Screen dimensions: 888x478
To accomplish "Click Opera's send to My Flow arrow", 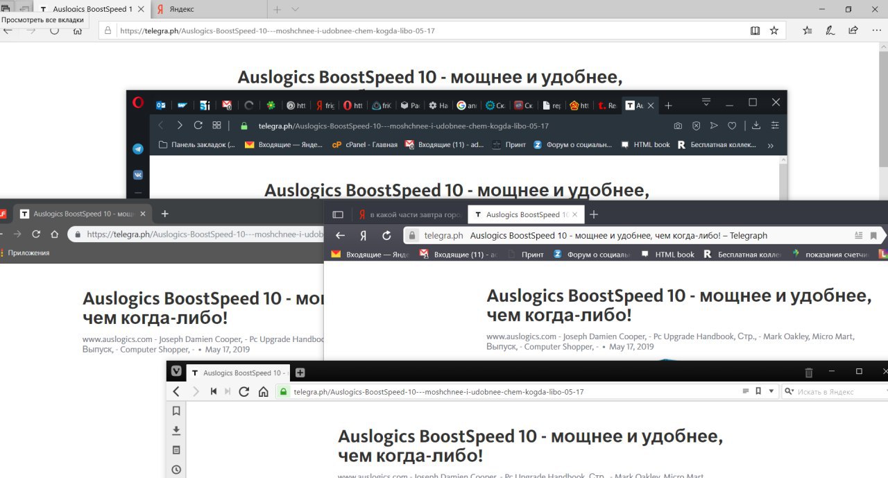I will pyautogui.click(x=714, y=126).
